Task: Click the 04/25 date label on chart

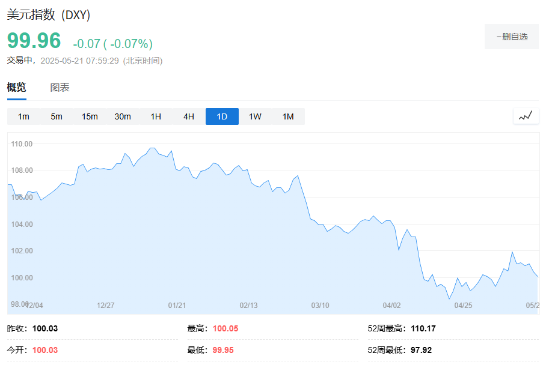Action: 463,306
